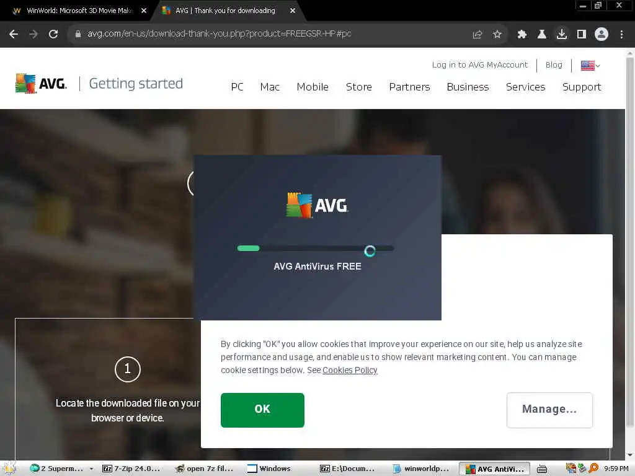This screenshot has height=476, width=635.
Task: Open Chrome Labs flask icon
Action: coord(542,35)
